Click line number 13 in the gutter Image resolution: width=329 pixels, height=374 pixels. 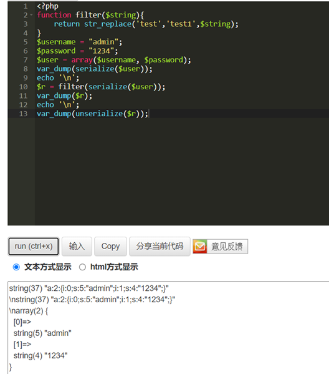(x=23, y=114)
